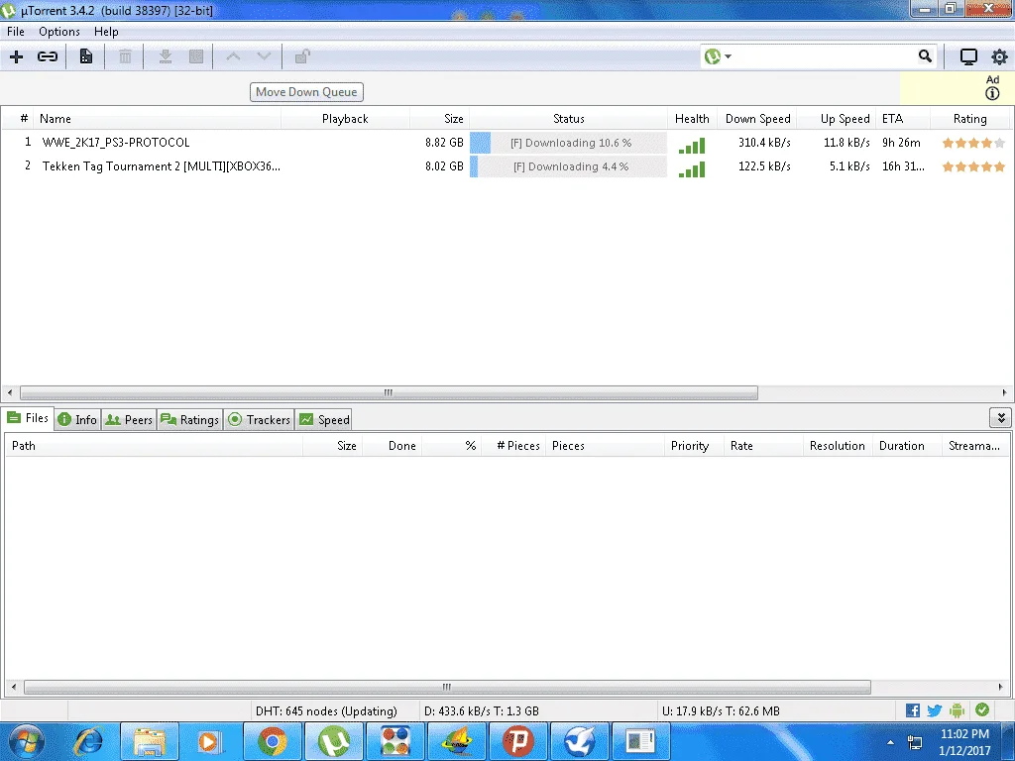Viewport: 1015px width, 761px height.
Task: Click the WWE_2K17 download progress bar
Action: click(x=568, y=143)
